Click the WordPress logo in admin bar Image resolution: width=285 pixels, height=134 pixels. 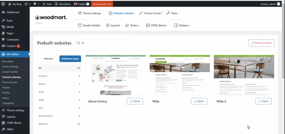(x=3, y=4)
